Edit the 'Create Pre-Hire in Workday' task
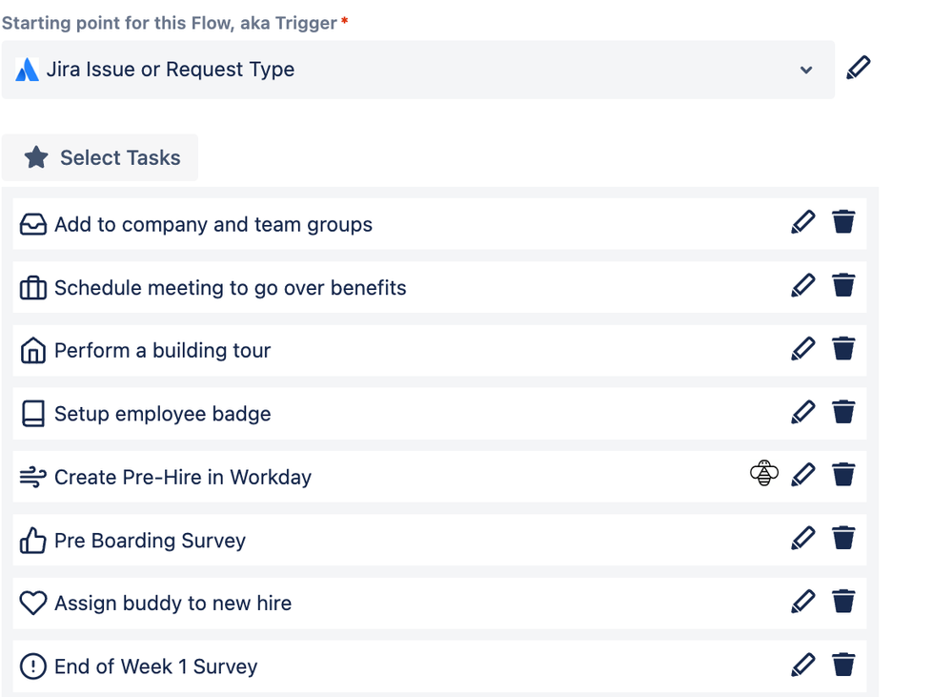The height and width of the screenshot is (697, 952). 803,474
